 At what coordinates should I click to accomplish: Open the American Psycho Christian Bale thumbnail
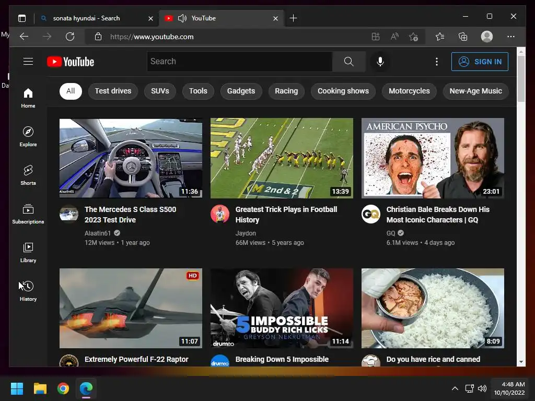(x=433, y=158)
